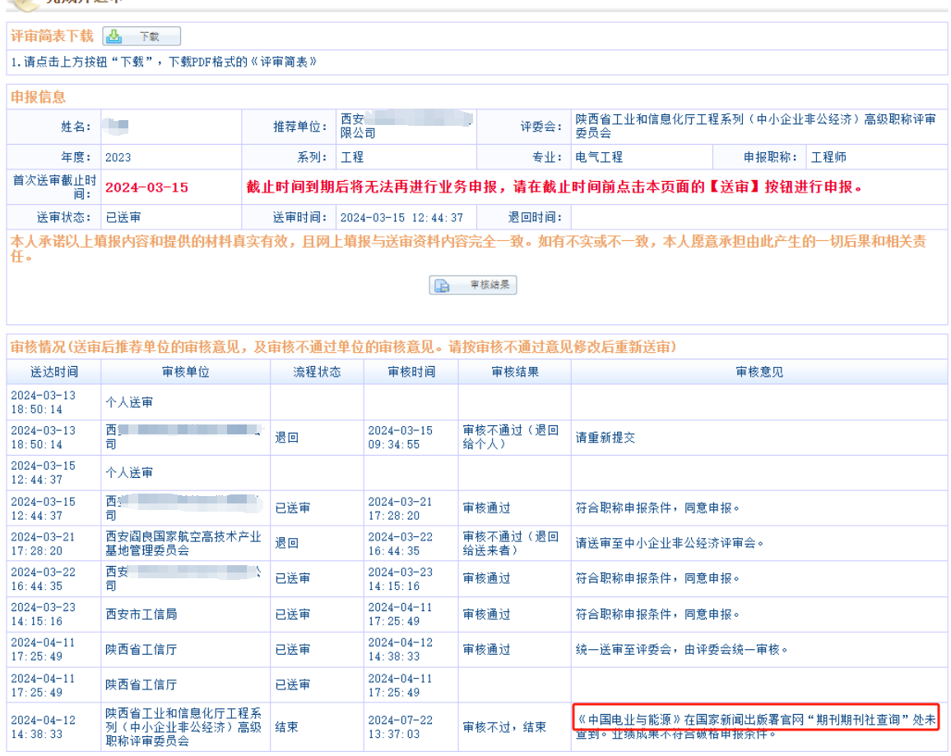The width and height of the screenshot is (951, 756).
Task: Click the document icon on 审核结果 button
Action: coord(443,285)
